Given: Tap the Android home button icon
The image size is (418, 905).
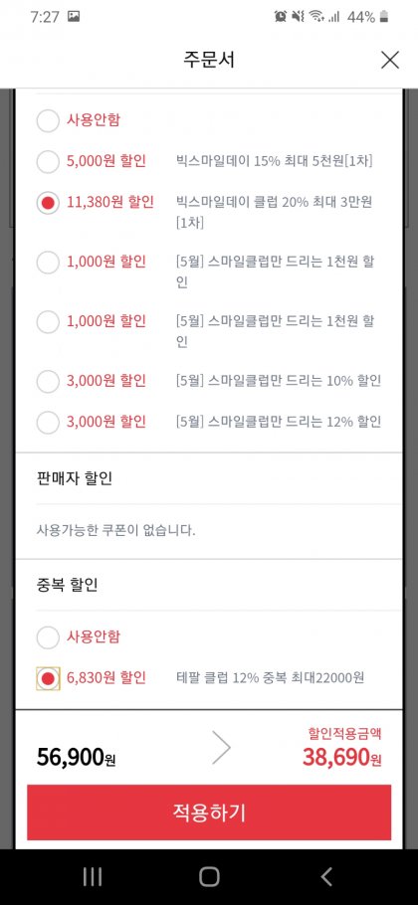Looking at the screenshot, I should pos(209,877).
